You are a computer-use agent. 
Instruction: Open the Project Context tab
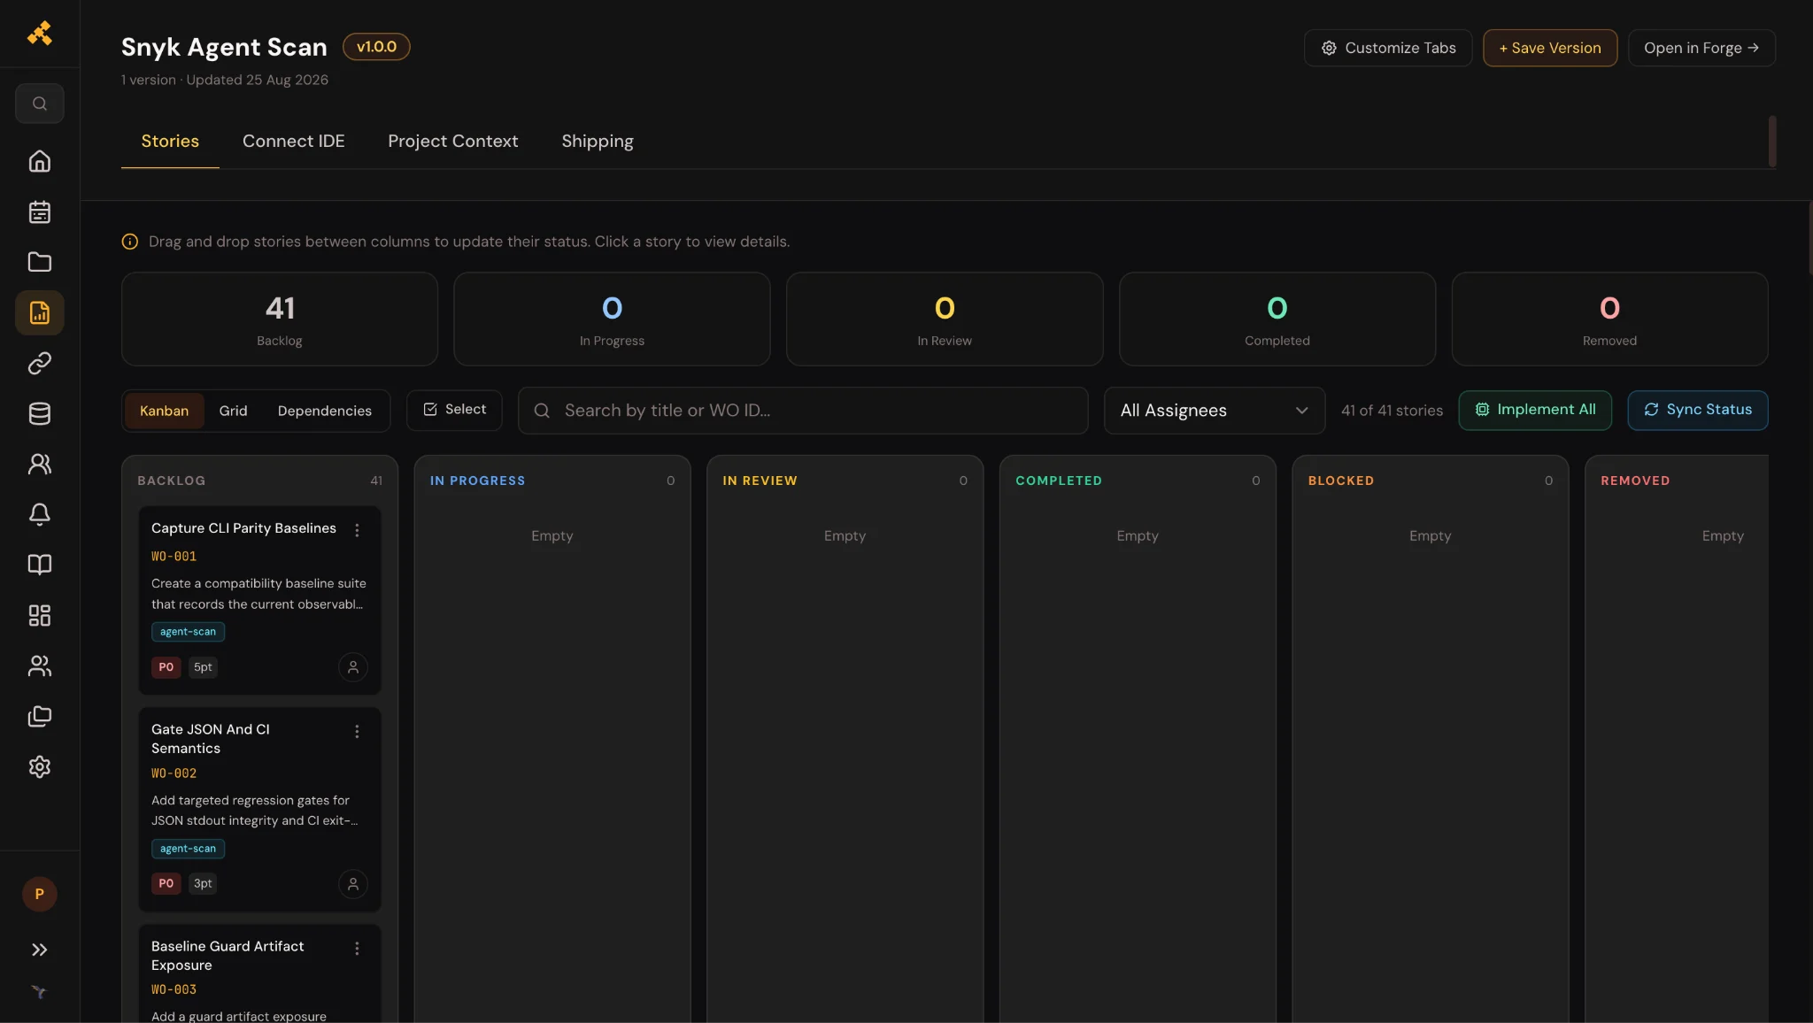tap(453, 142)
